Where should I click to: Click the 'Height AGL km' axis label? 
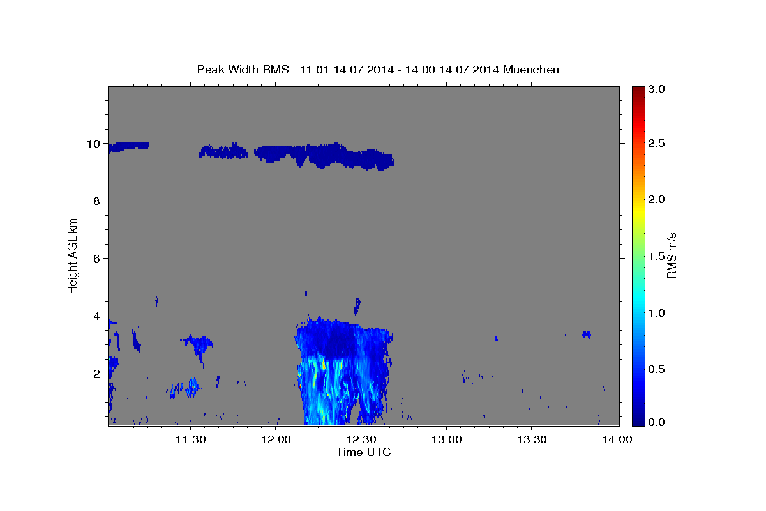[73, 256]
